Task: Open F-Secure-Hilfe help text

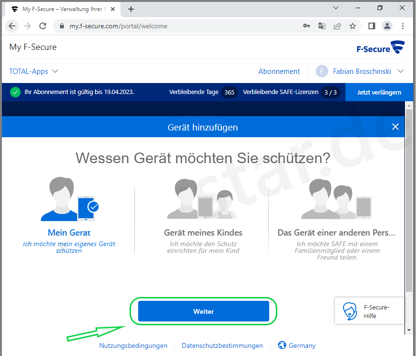Action: 377,311
